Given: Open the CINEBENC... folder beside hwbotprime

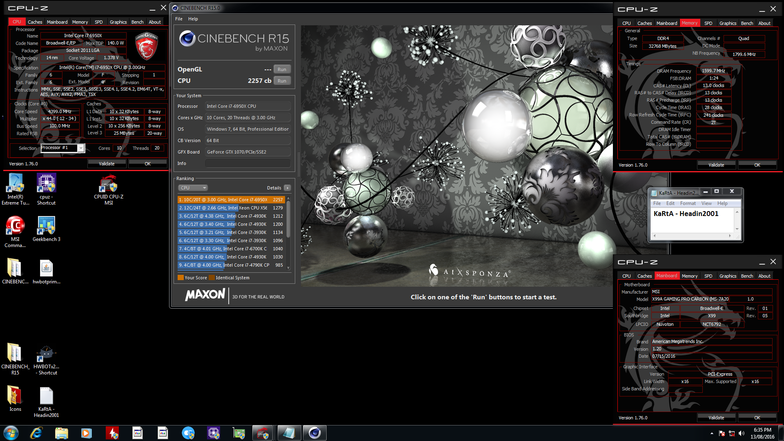Looking at the screenshot, I should (15, 271).
